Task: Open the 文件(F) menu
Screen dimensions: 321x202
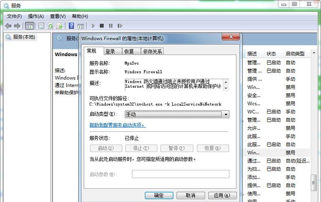Action: click(x=14, y=16)
